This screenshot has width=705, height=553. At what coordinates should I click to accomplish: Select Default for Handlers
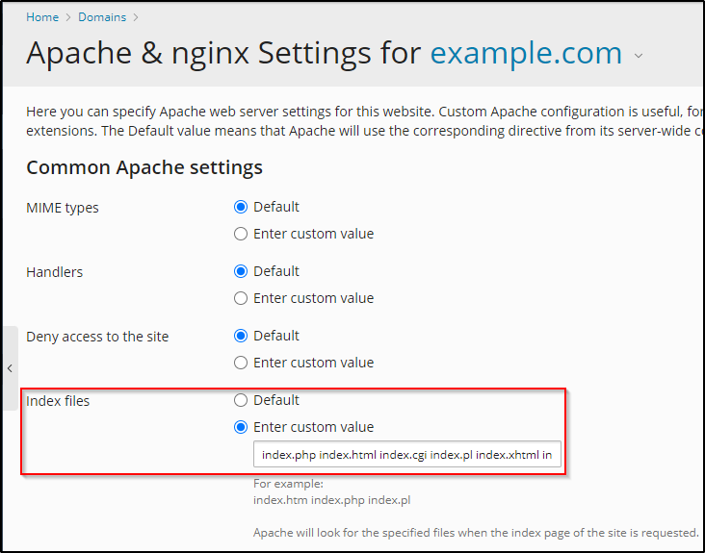click(x=241, y=271)
